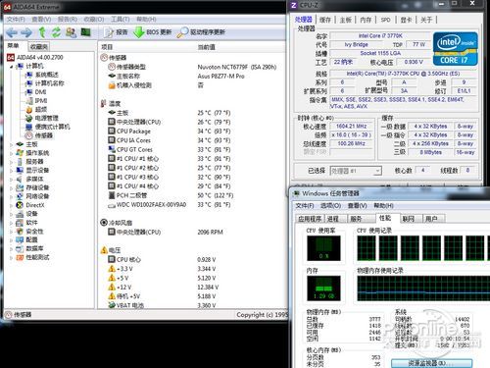The height and width of the screenshot is (368, 490).
Task: Open the 报告 (Report) toolbar button
Action: 116,32
